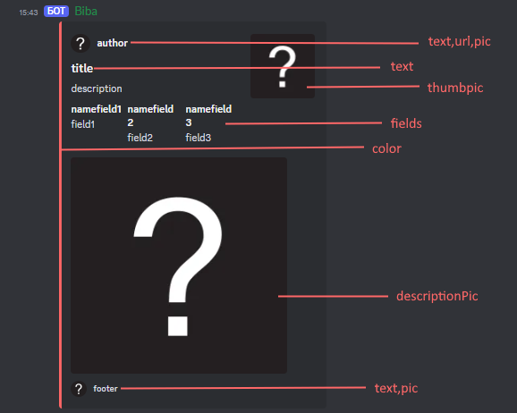Click the red 'thumbpic' annotation label
Viewport: 517px width, 413px height.
(x=455, y=88)
